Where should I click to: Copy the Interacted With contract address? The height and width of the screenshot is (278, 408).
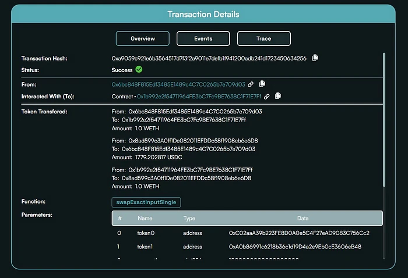(278, 97)
